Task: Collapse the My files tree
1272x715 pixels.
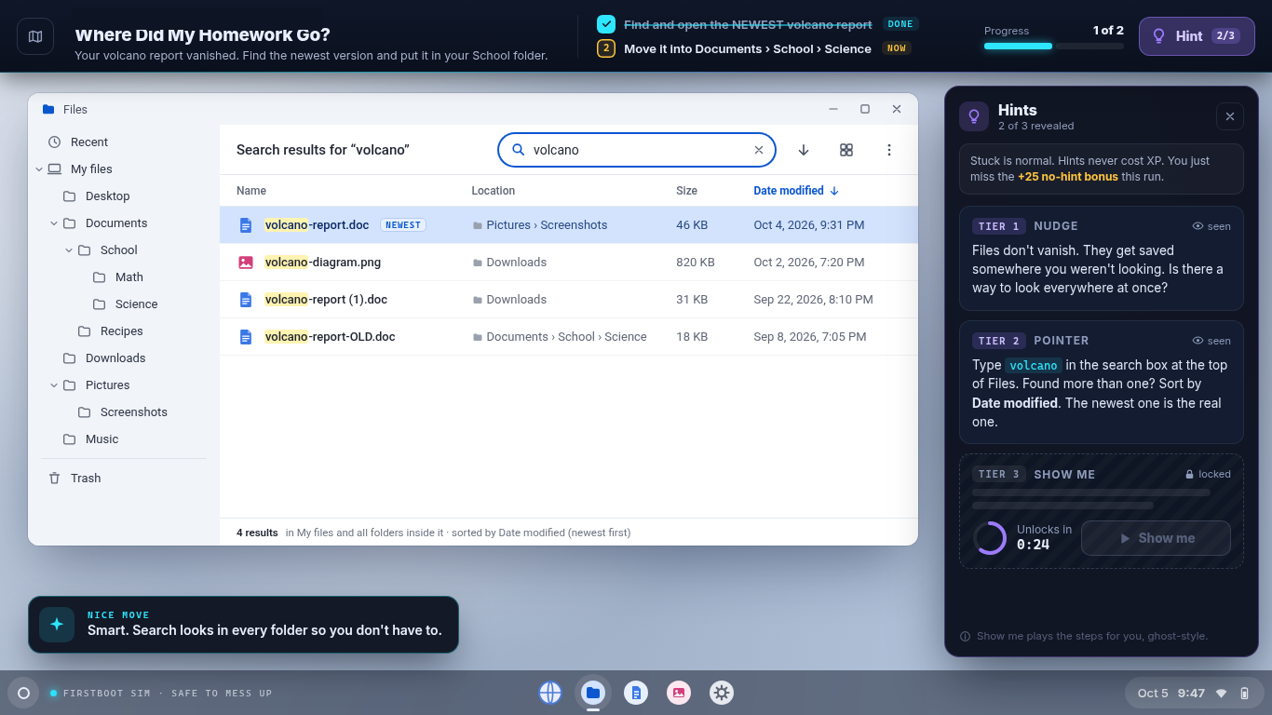Action: point(39,169)
